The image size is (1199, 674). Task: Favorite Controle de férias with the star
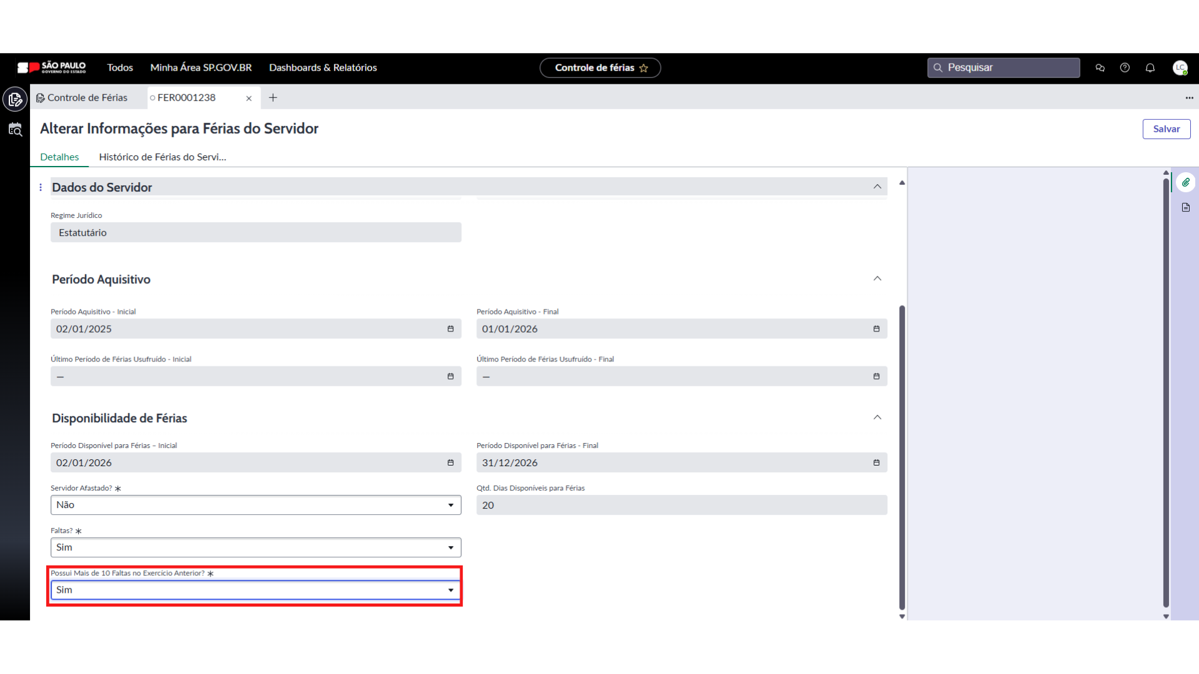click(x=644, y=68)
